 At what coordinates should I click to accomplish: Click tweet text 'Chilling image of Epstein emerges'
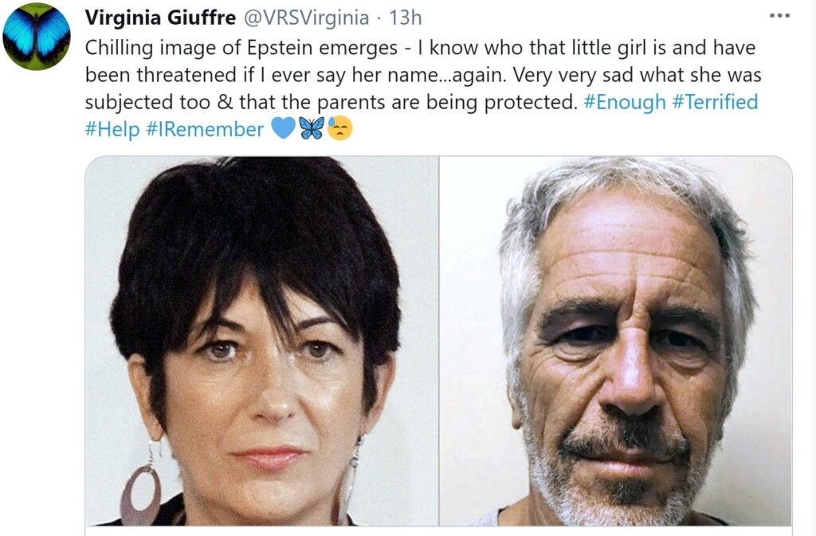coord(241,48)
